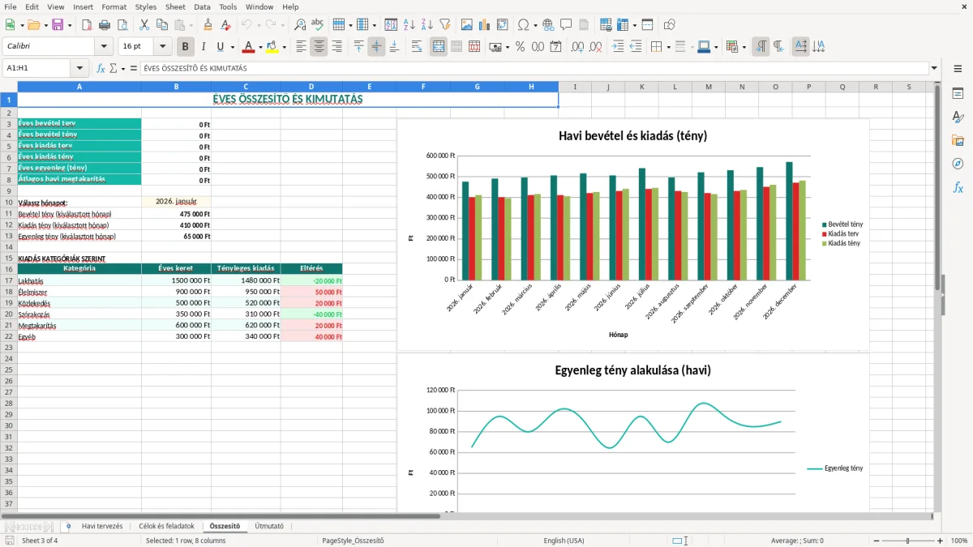This screenshot has height=547, width=973.
Task: Open Find and Replace
Action: pyautogui.click(x=300, y=25)
